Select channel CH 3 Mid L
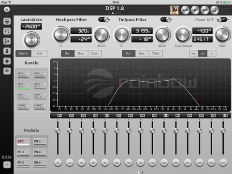The image size is (232, 174). pyautogui.click(x=24, y=86)
